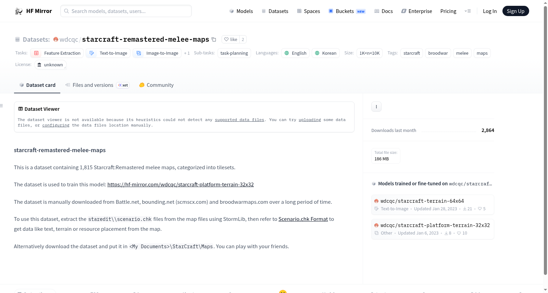
Task: Click the HF Mirror logo icon
Action: 19,11
